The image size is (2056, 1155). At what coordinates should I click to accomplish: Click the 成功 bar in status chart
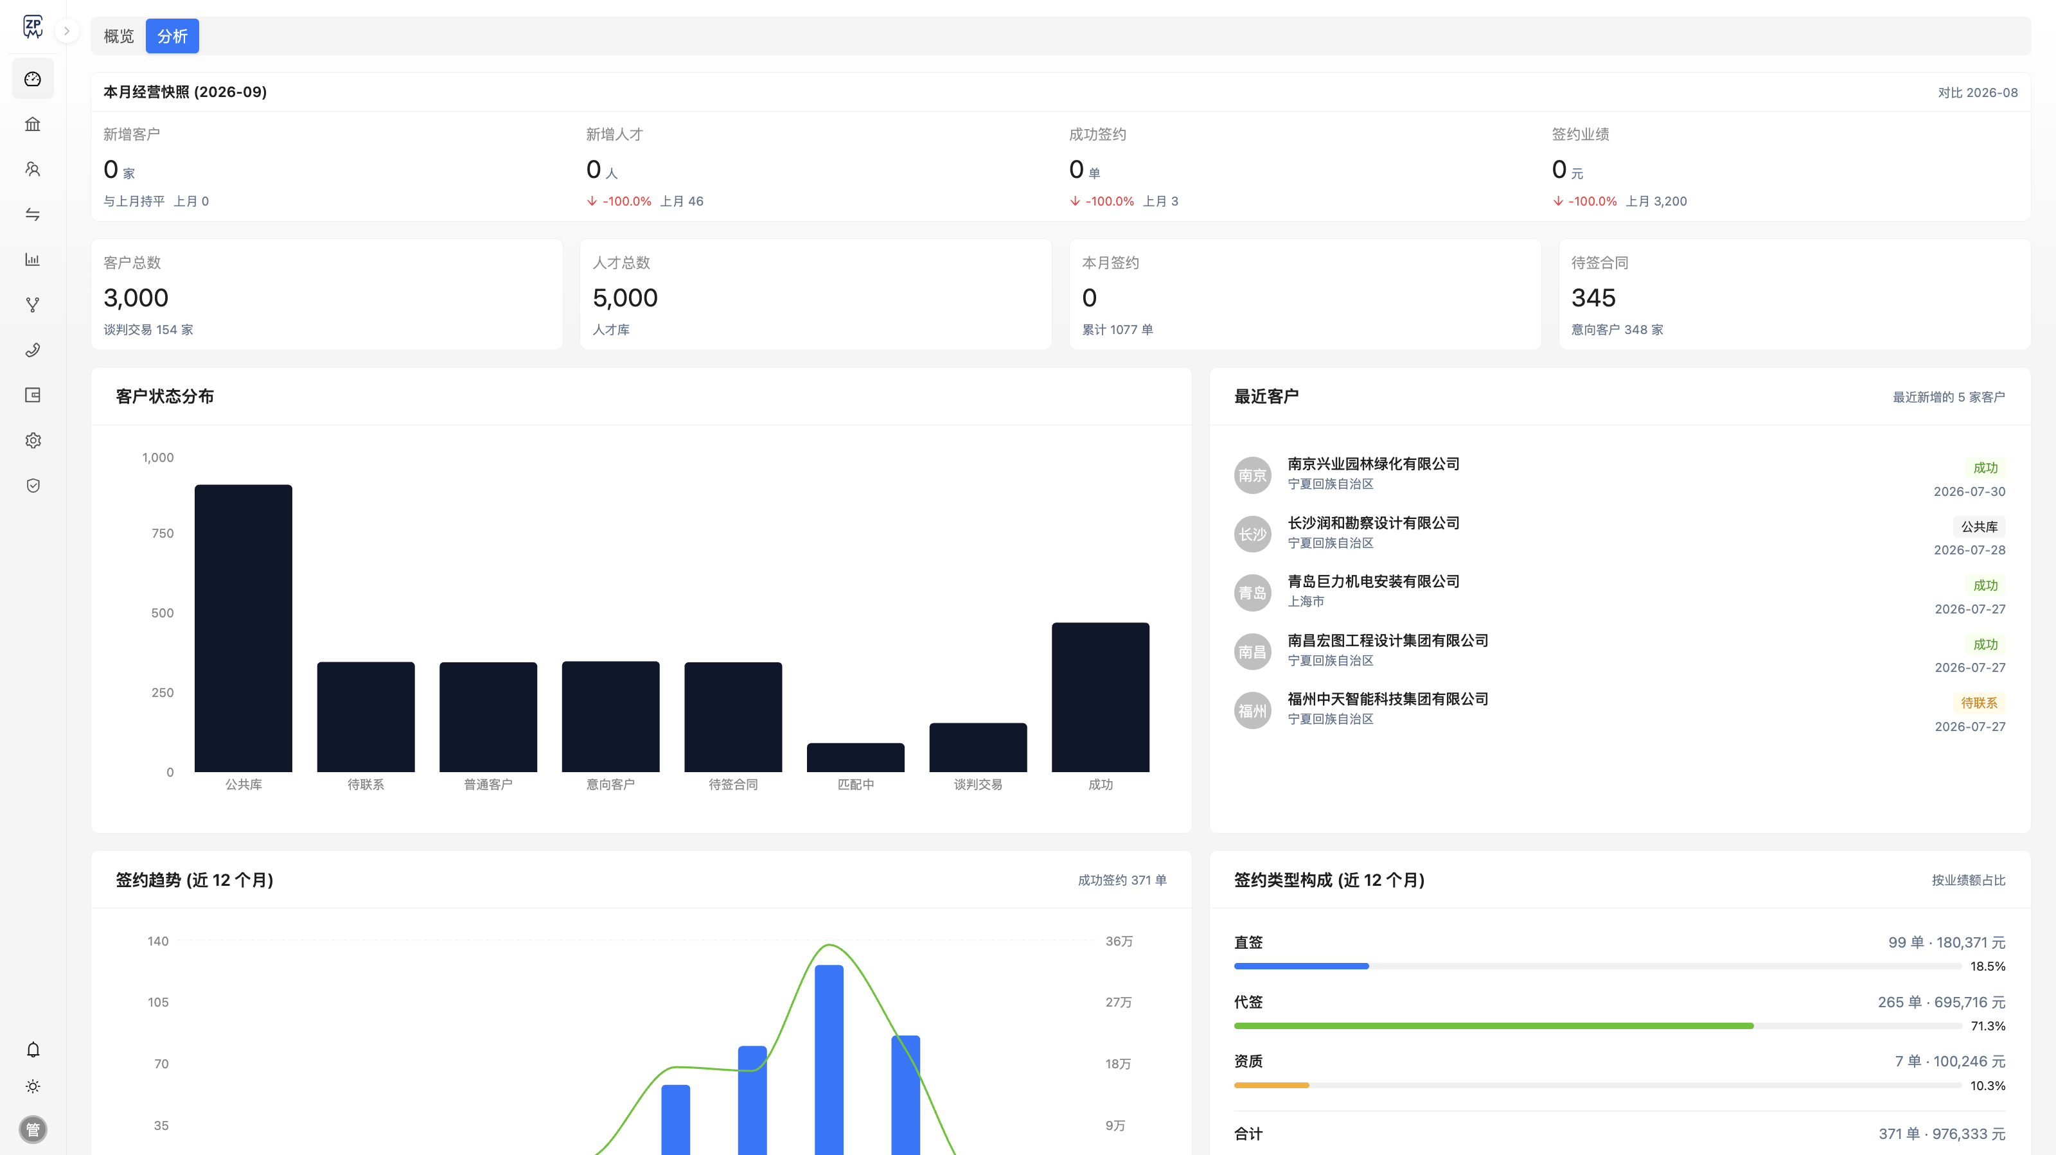point(1101,697)
